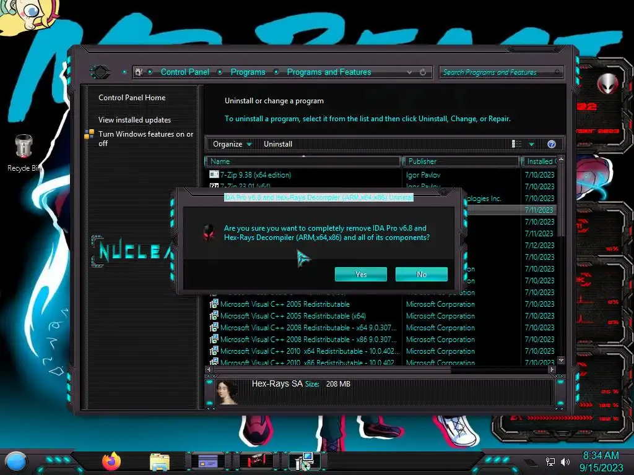Change view with the view icon
634x475 pixels.
(x=516, y=144)
